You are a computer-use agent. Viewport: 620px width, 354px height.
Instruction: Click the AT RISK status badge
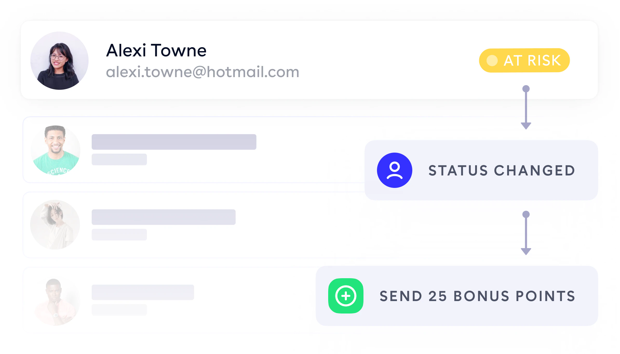tap(524, 60)
